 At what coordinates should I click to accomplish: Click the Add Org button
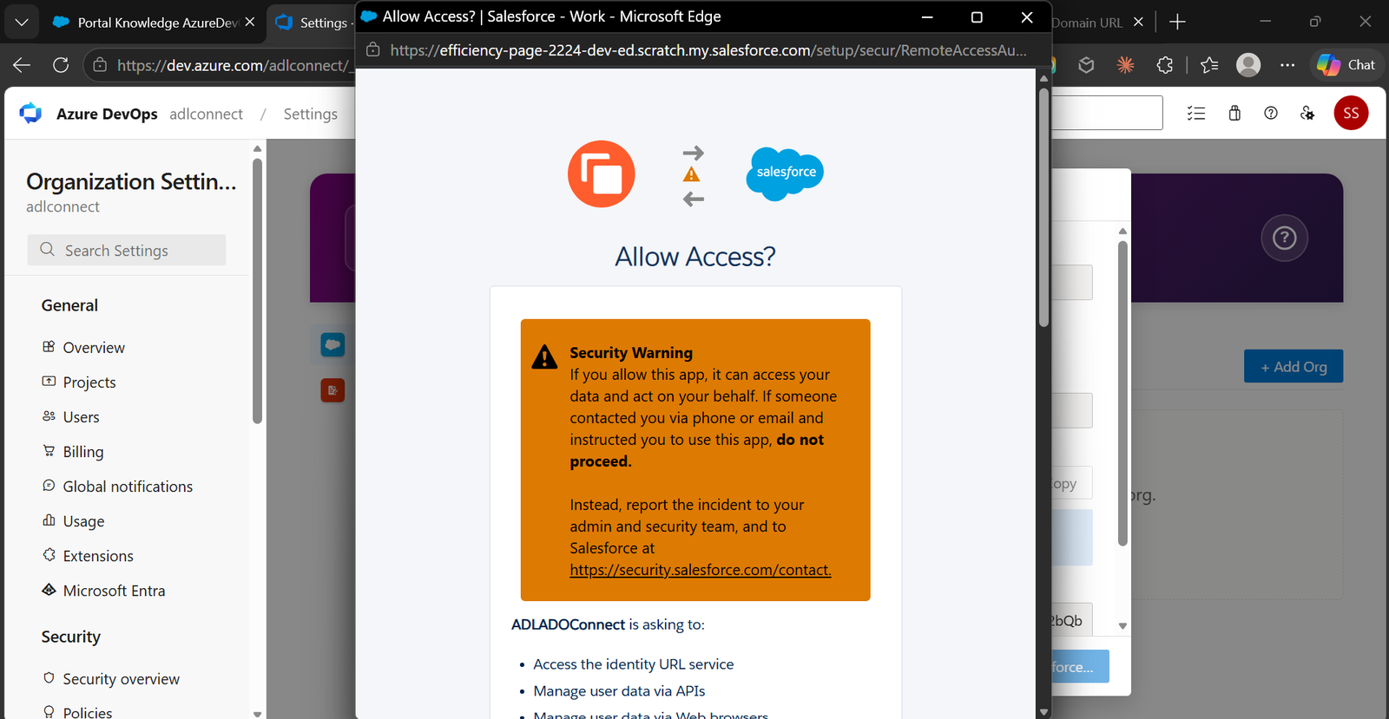pyautogui.click(x=1294, y=366)
